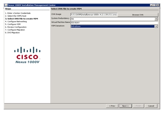This screenshot has height=113, width=164.
Task: Click step 1 Enter vCenter Credentials
Action: pyautogui.click(x=18, y=13)
